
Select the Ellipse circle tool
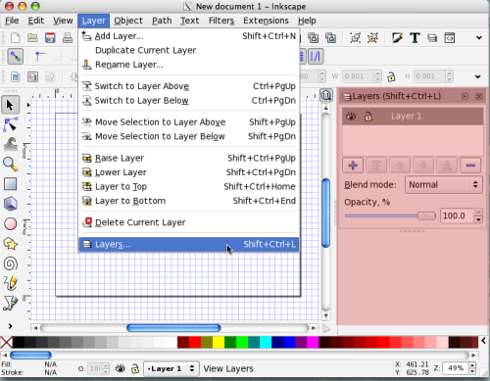[x=10, y=224]
